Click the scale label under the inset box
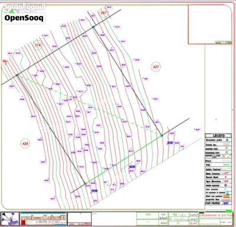 (x=224, y=43)
